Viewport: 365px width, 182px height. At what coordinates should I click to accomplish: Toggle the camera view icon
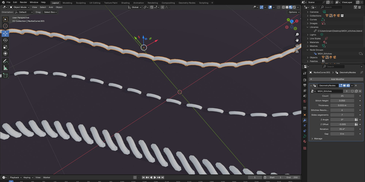(297, 46)
